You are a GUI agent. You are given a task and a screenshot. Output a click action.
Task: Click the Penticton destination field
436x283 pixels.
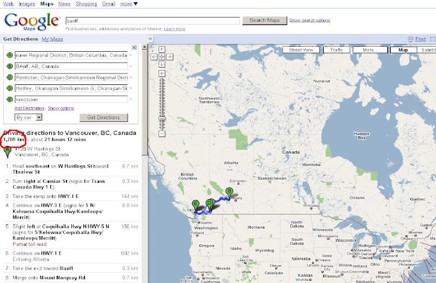pyautogui.click(x=71, y=77)
